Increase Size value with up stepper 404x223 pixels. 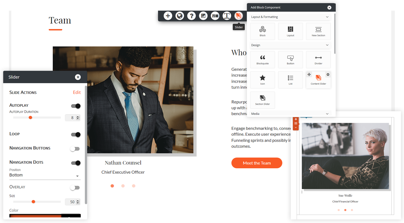pos(78,201)
